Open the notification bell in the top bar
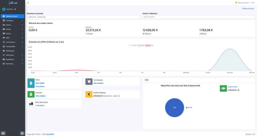257x136 pixels. (x=236, y=3)
